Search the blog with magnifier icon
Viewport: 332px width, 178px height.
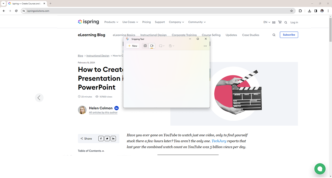pyautogui.click(x=274, y=35)
